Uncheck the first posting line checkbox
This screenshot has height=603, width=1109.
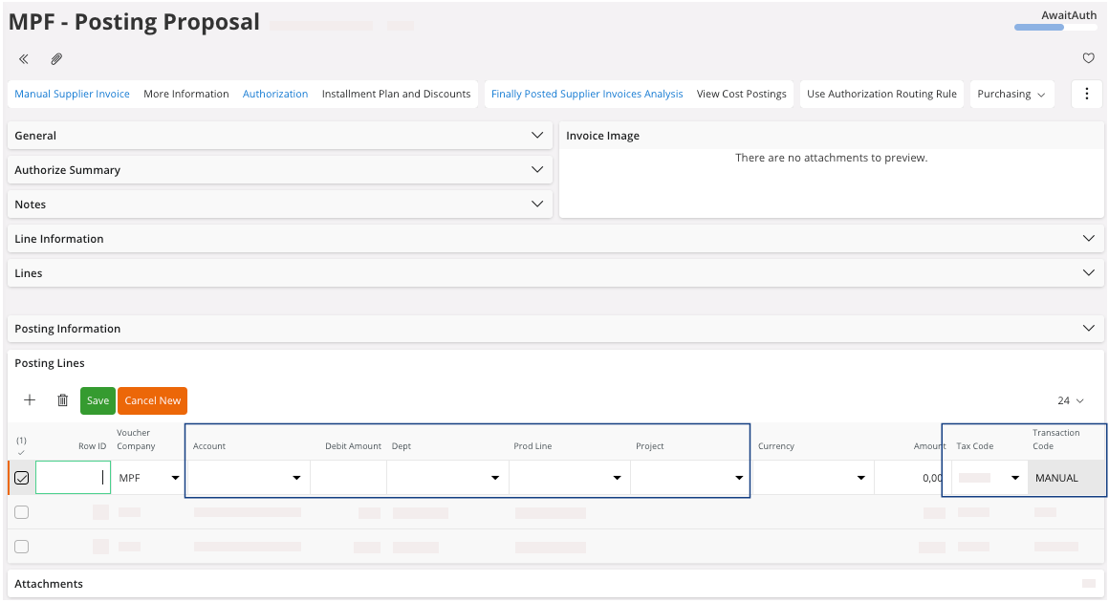[22, 478]
